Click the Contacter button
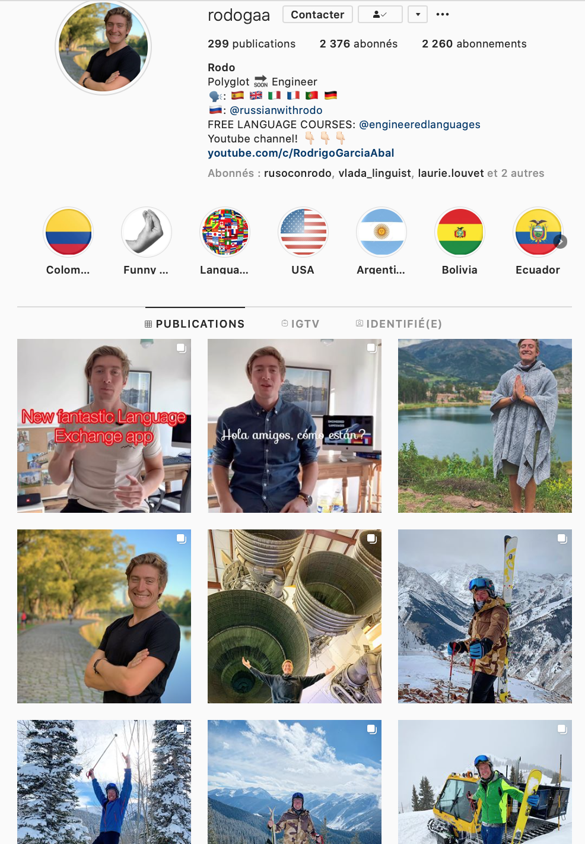Image resolution: width=585 pixels, height=844 pixels. pos(317,14)
